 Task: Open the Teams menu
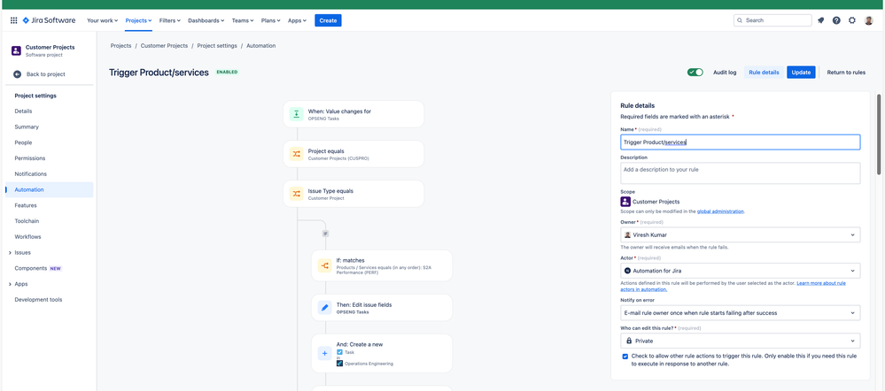coord(243,20)
